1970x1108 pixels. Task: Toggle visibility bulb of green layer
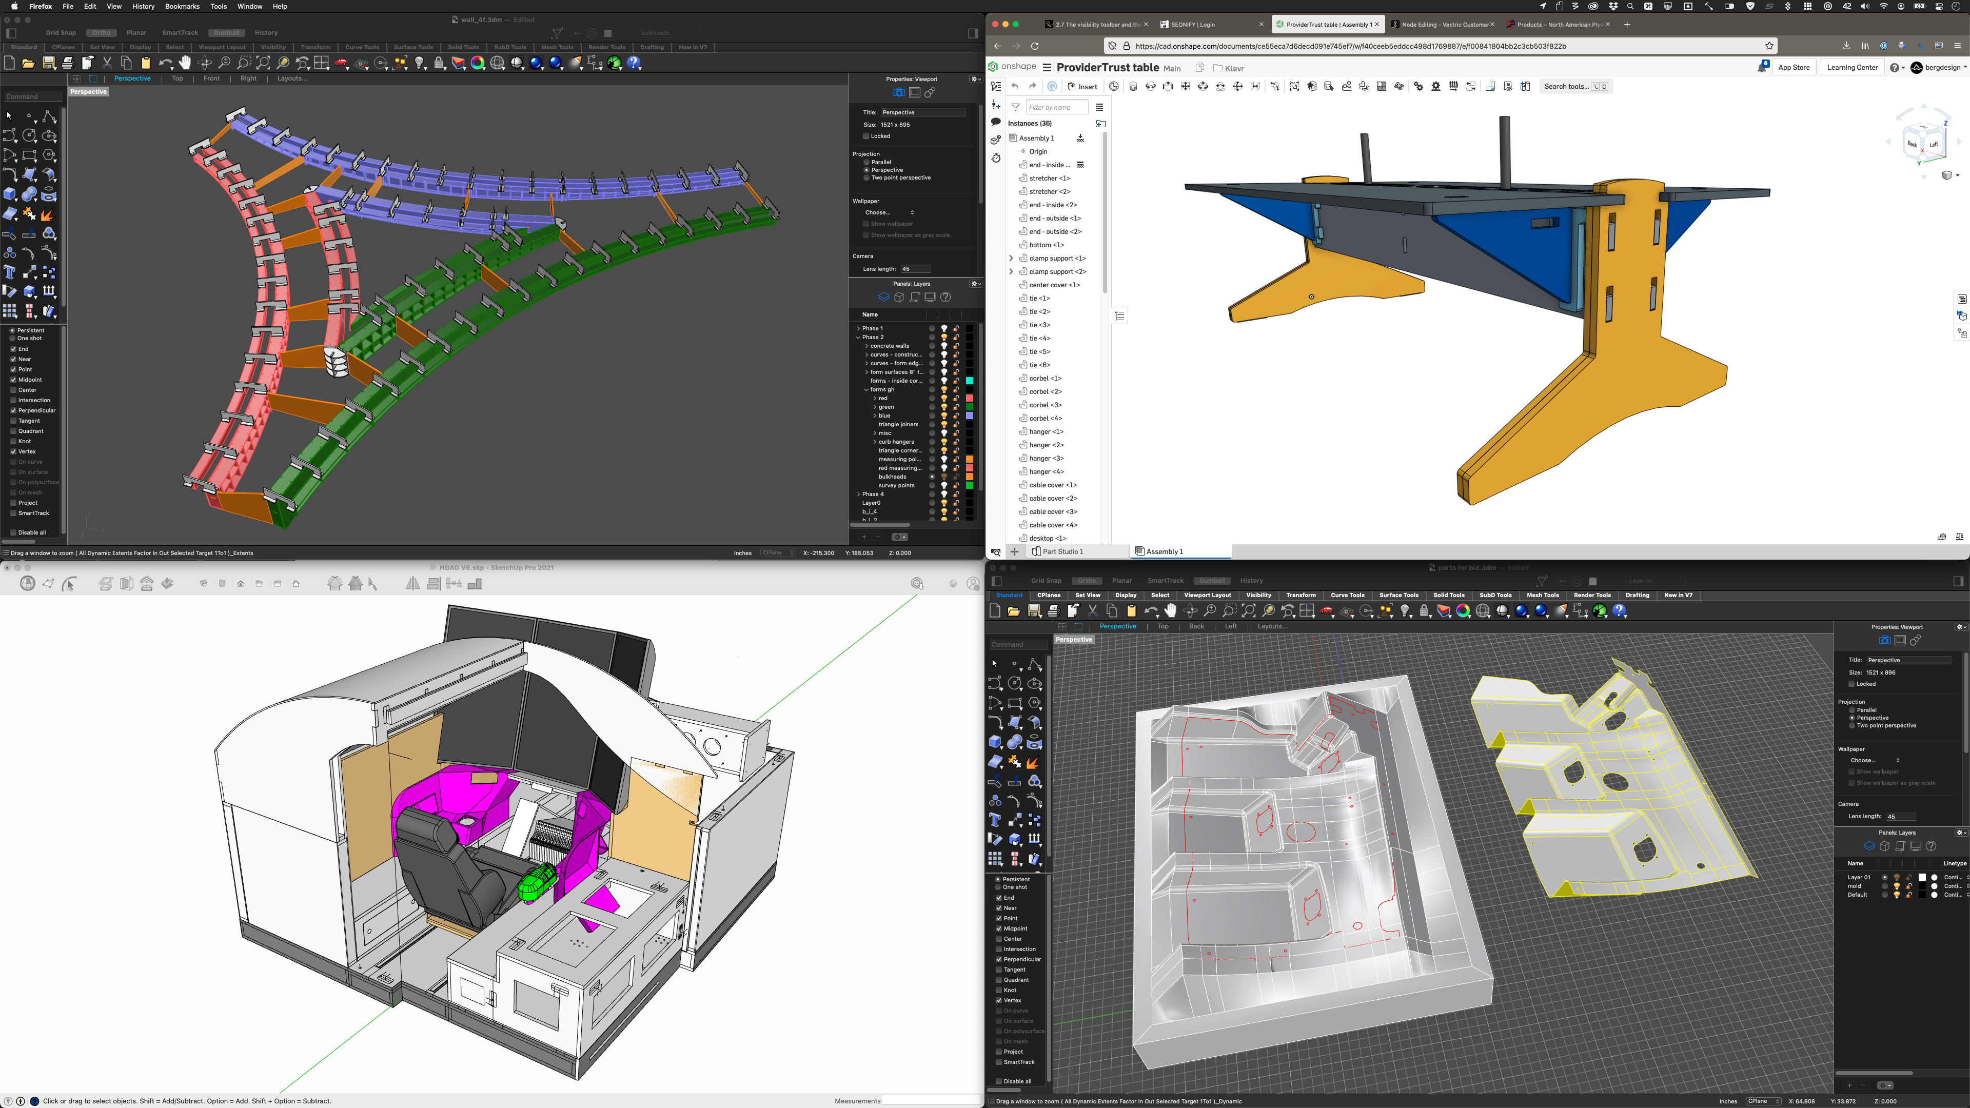pos(944,407)
